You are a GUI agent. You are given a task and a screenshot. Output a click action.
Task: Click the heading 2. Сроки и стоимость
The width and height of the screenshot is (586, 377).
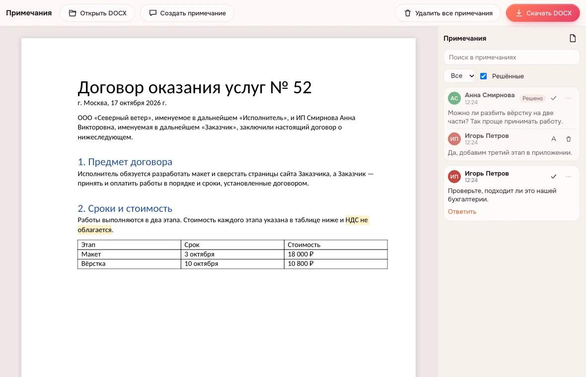(125, 209)
